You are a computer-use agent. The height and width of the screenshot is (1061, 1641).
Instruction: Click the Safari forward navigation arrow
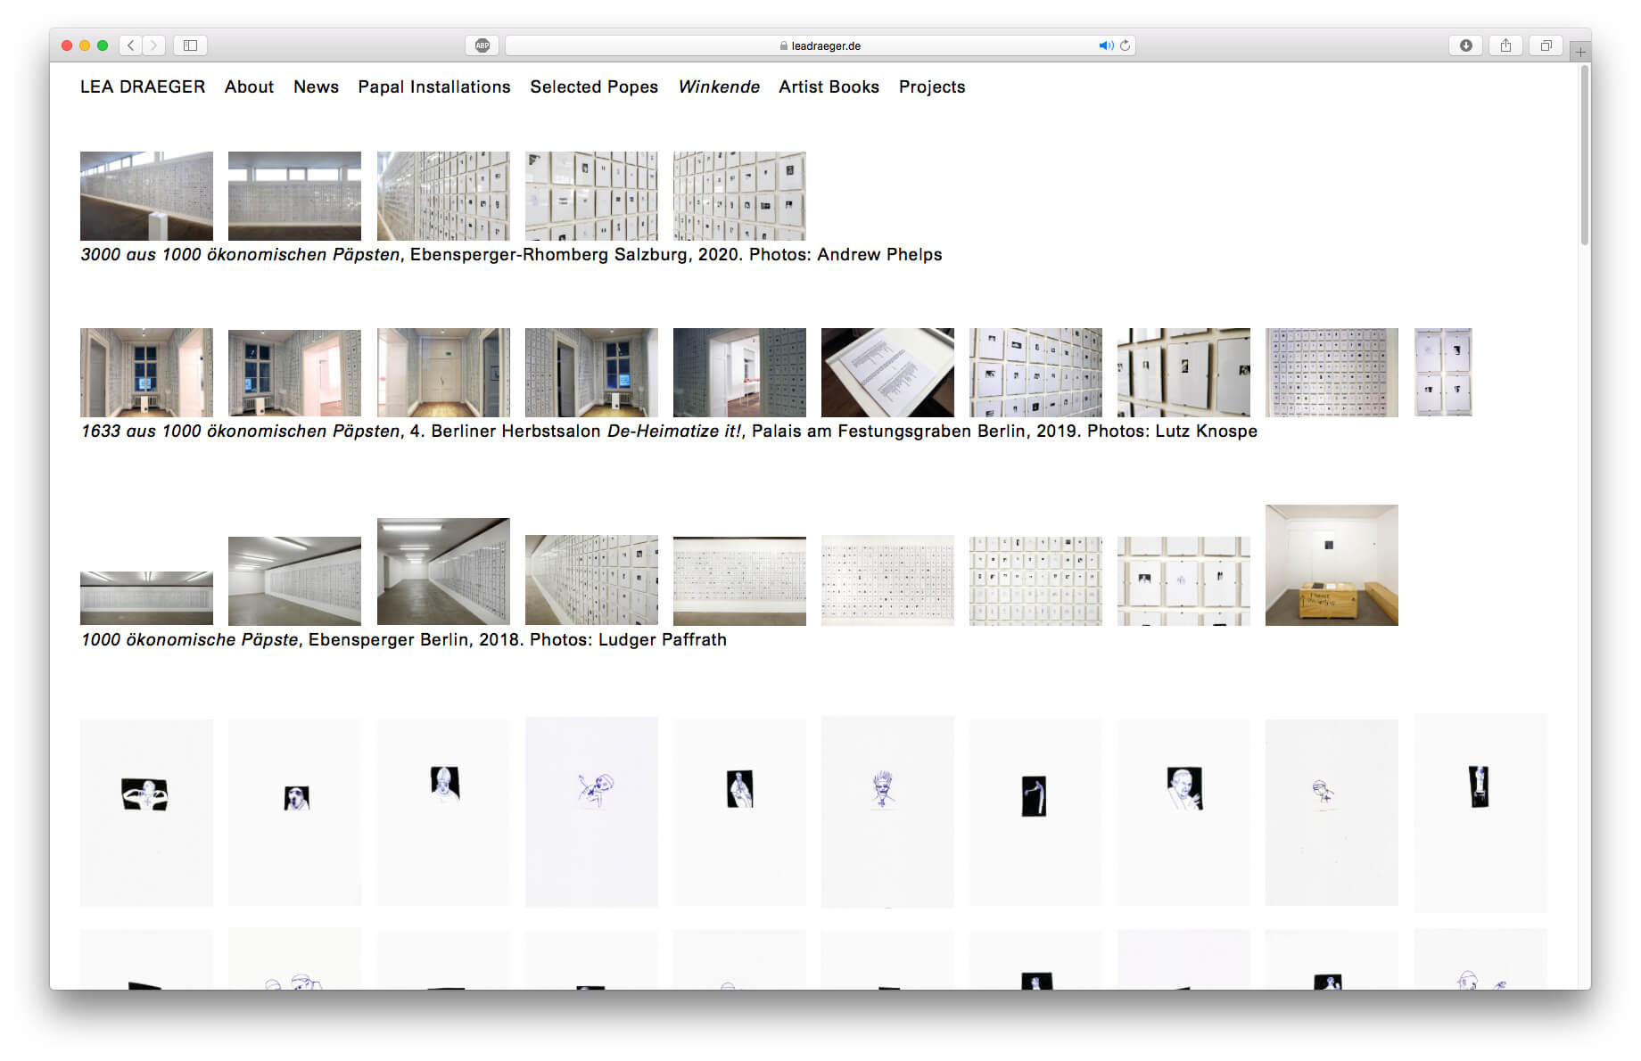point(153,45)
